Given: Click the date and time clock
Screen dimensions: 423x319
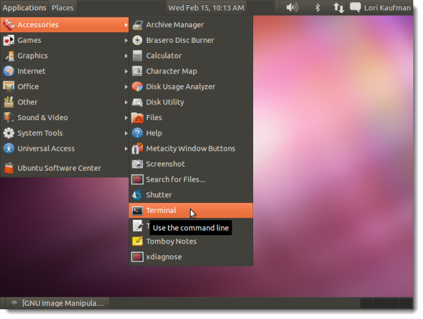Looking at the screenshot, I should (206, 8).
